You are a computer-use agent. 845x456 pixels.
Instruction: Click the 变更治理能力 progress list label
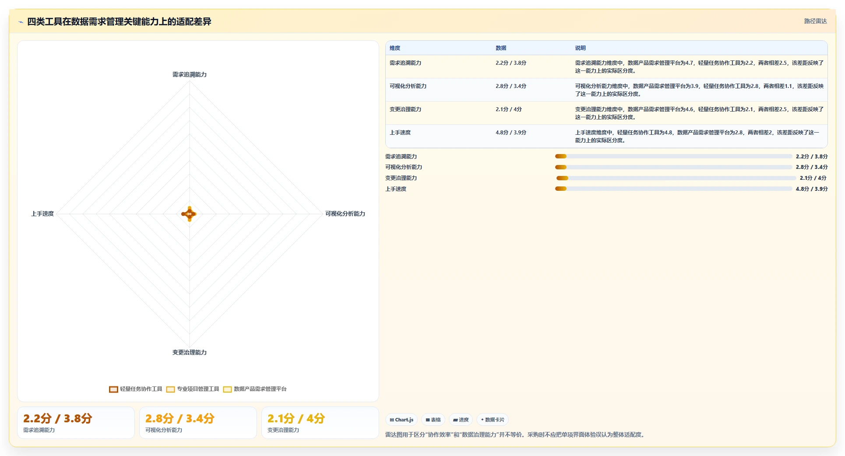(401, 178)
